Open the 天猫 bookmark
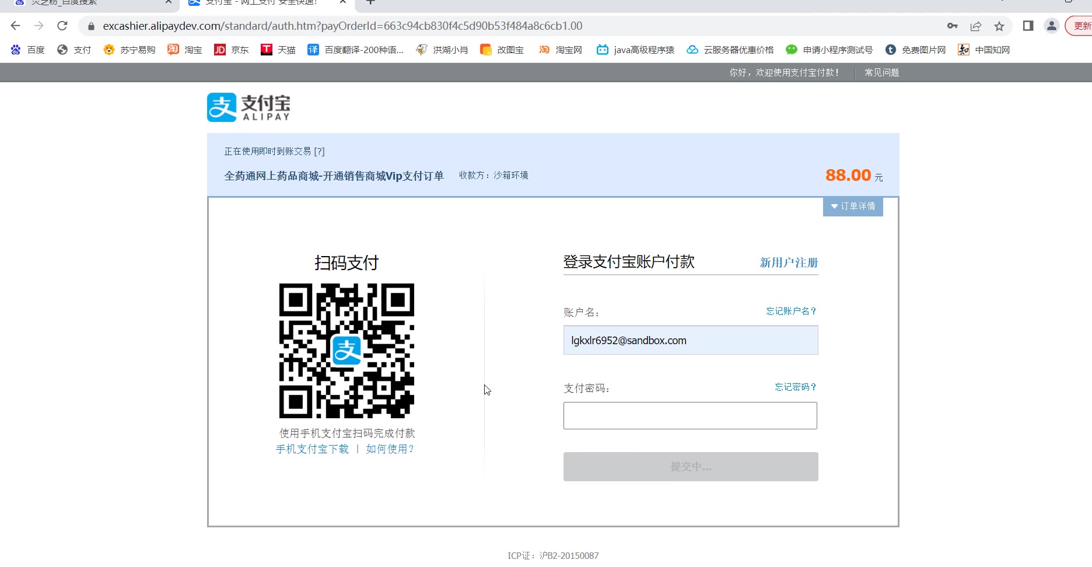This screenshot has height=567, width=1092. click(x=278, y=50)
